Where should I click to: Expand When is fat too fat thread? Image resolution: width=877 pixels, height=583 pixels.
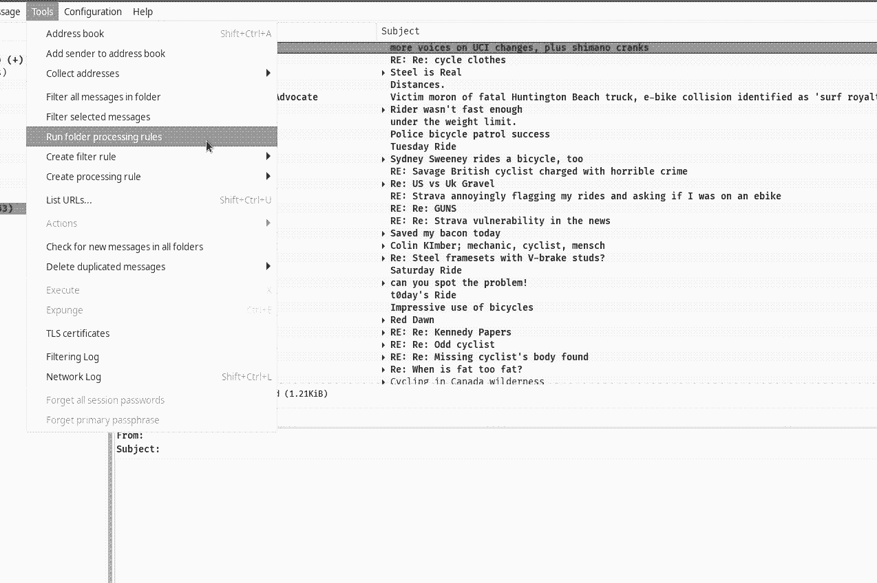pos(383,369)
